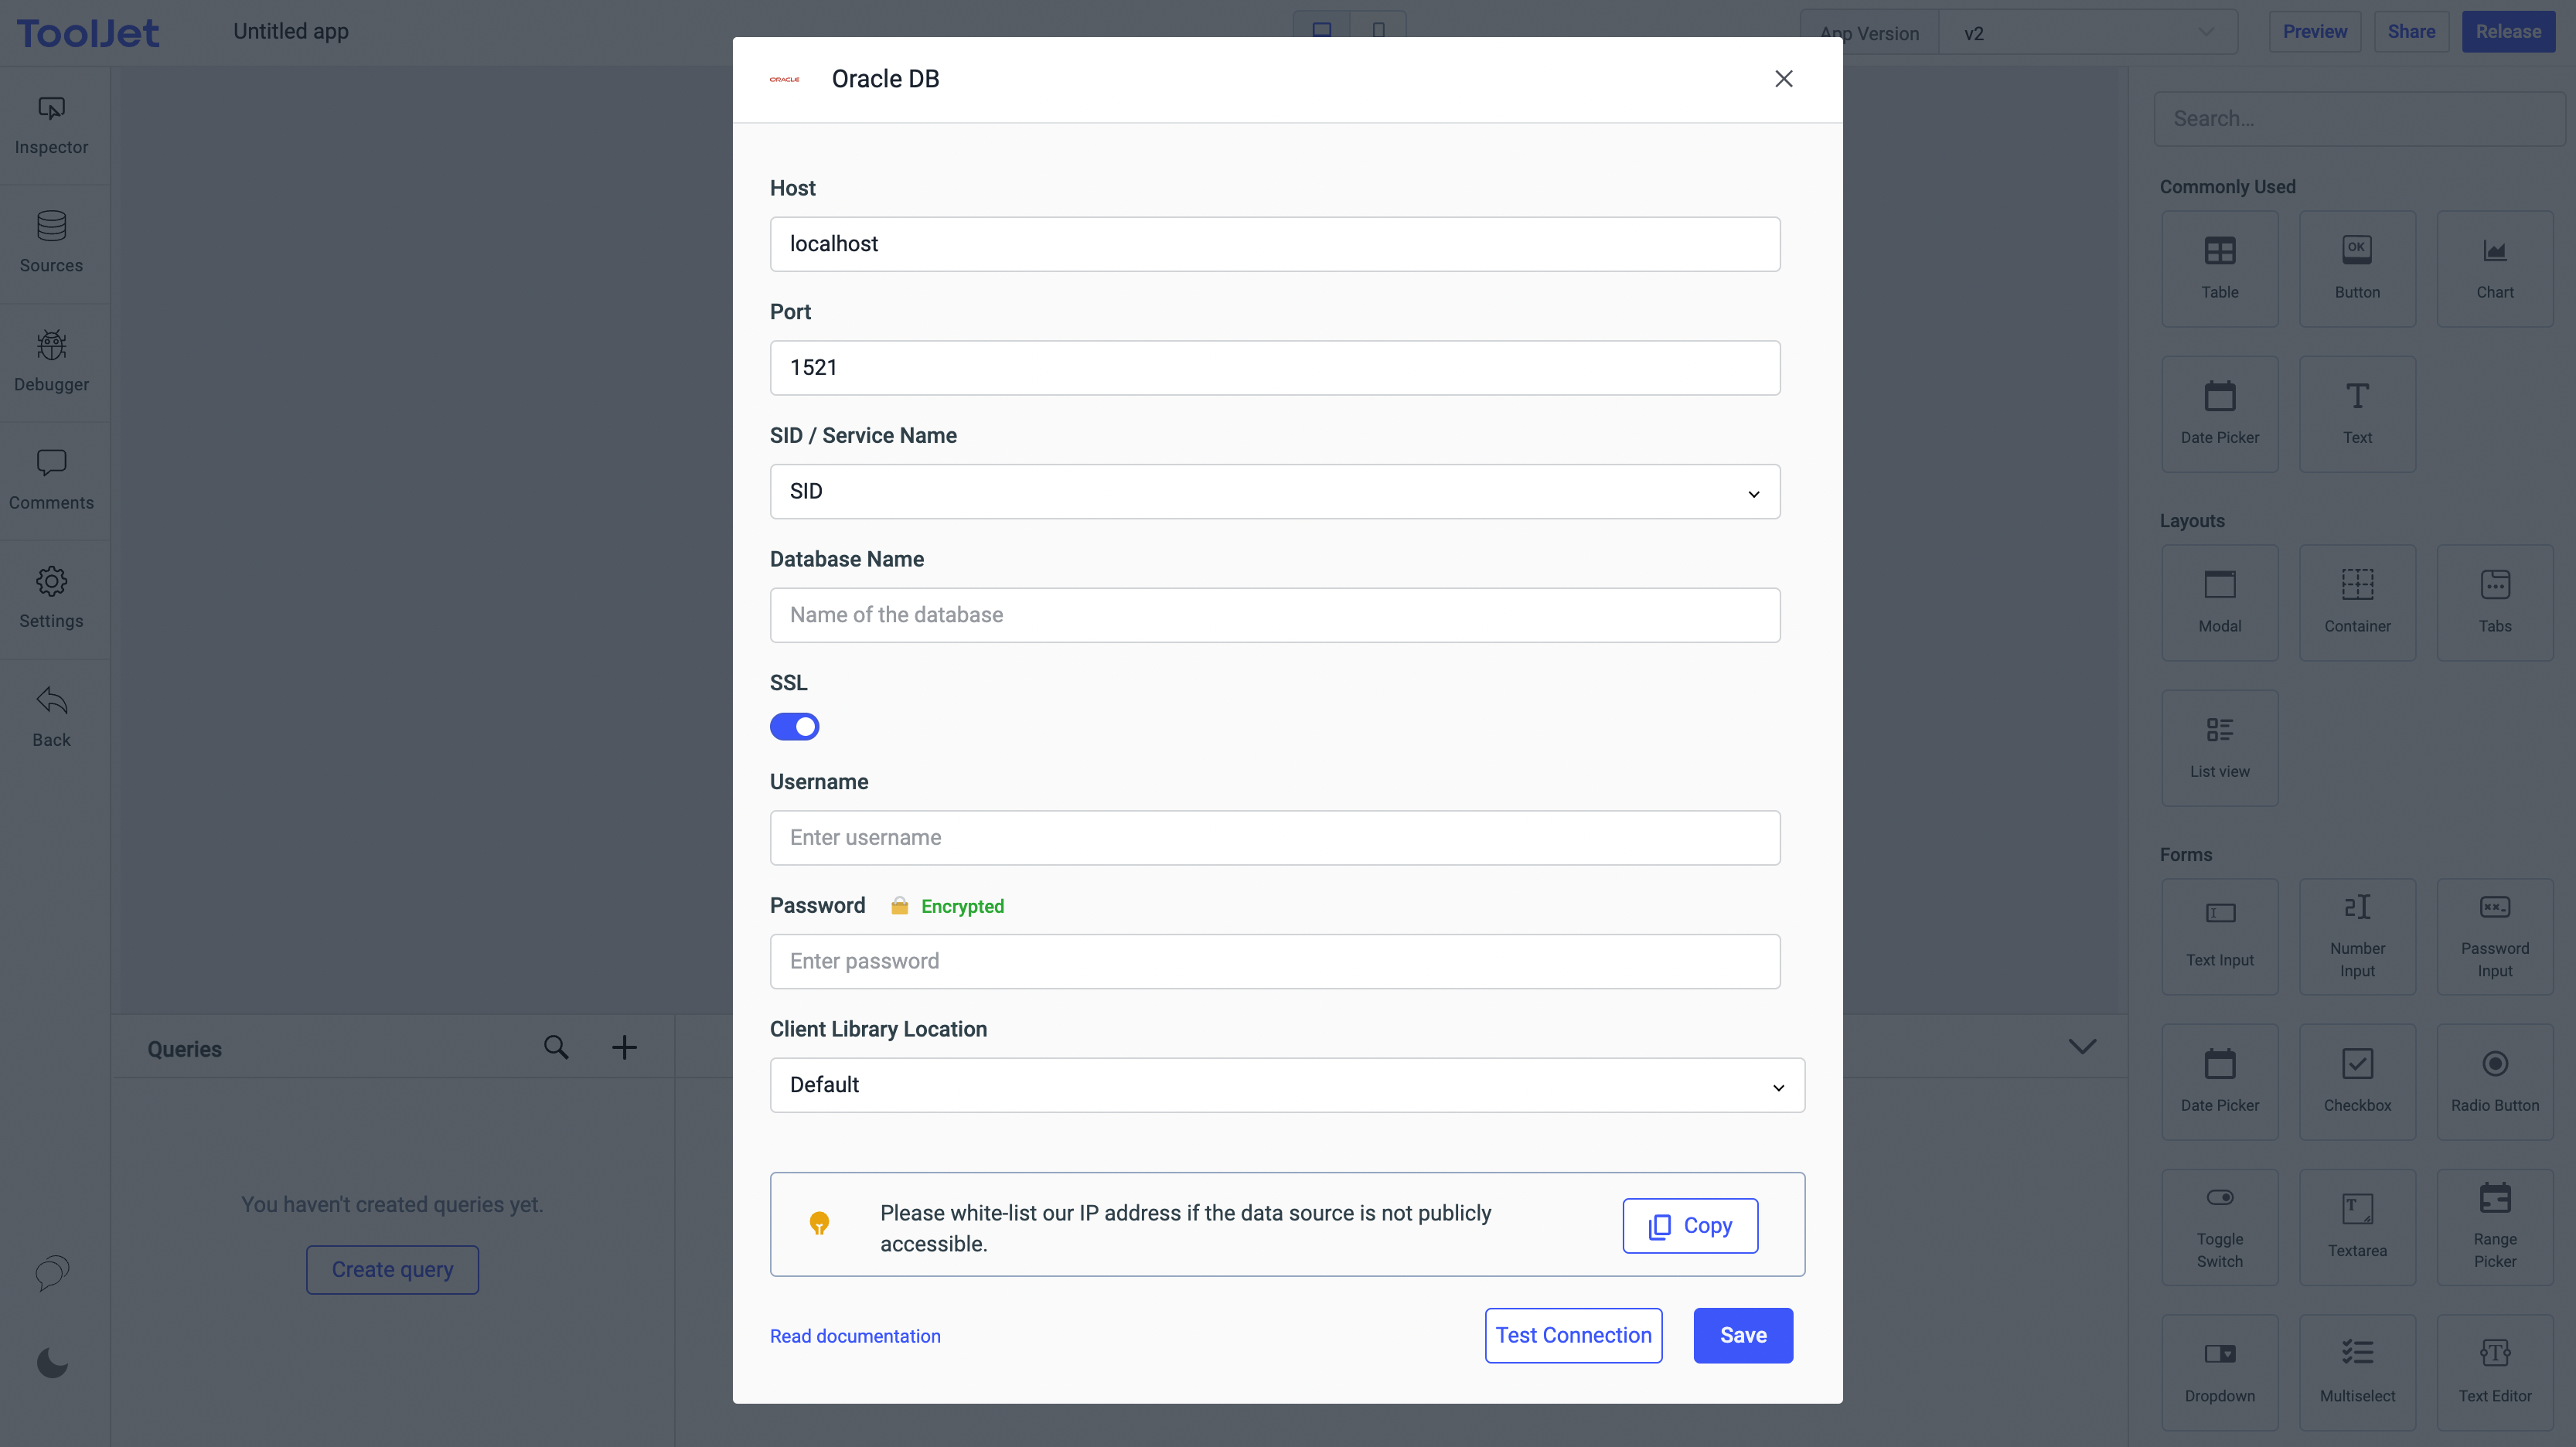The image size is (2576, 1447).
Task: Open the Inspector panel icon
Action: [51, 108]
